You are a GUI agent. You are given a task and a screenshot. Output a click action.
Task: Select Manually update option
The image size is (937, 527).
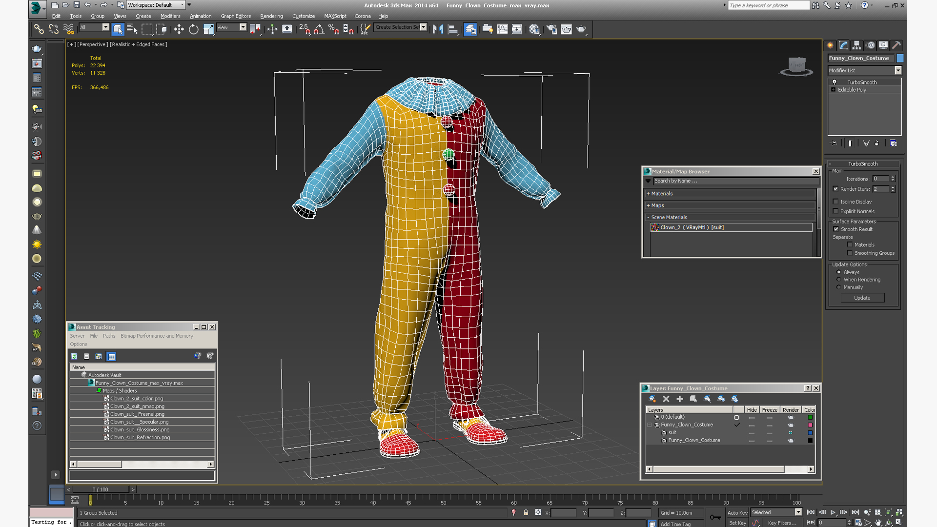coord(839,287)
